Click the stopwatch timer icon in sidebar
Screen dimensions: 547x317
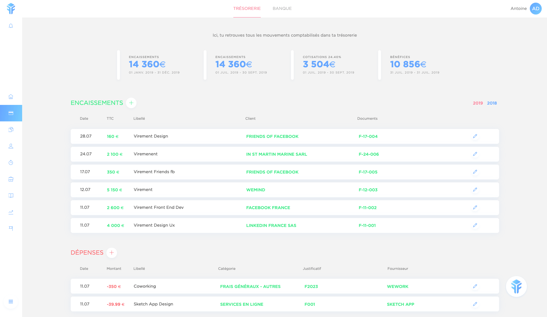[11, 163]
